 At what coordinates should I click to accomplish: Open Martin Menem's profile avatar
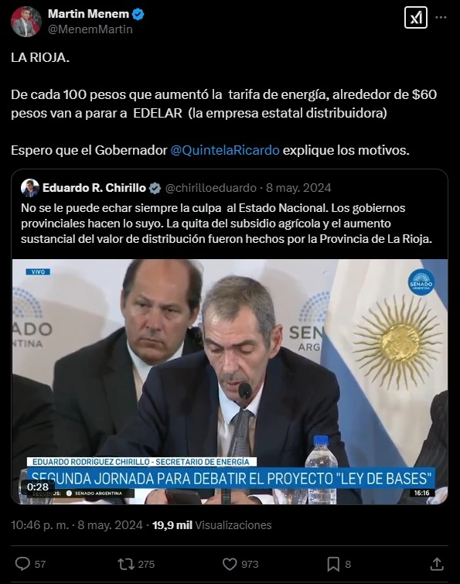[26, 21]
